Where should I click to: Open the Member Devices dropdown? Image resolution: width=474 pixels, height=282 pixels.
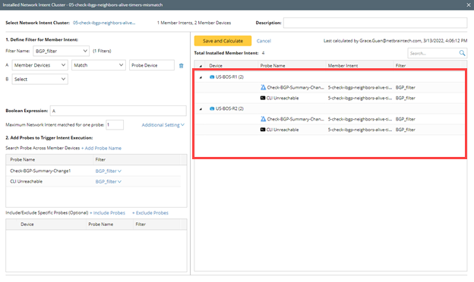pyautogui.click(x=39, y=65)
